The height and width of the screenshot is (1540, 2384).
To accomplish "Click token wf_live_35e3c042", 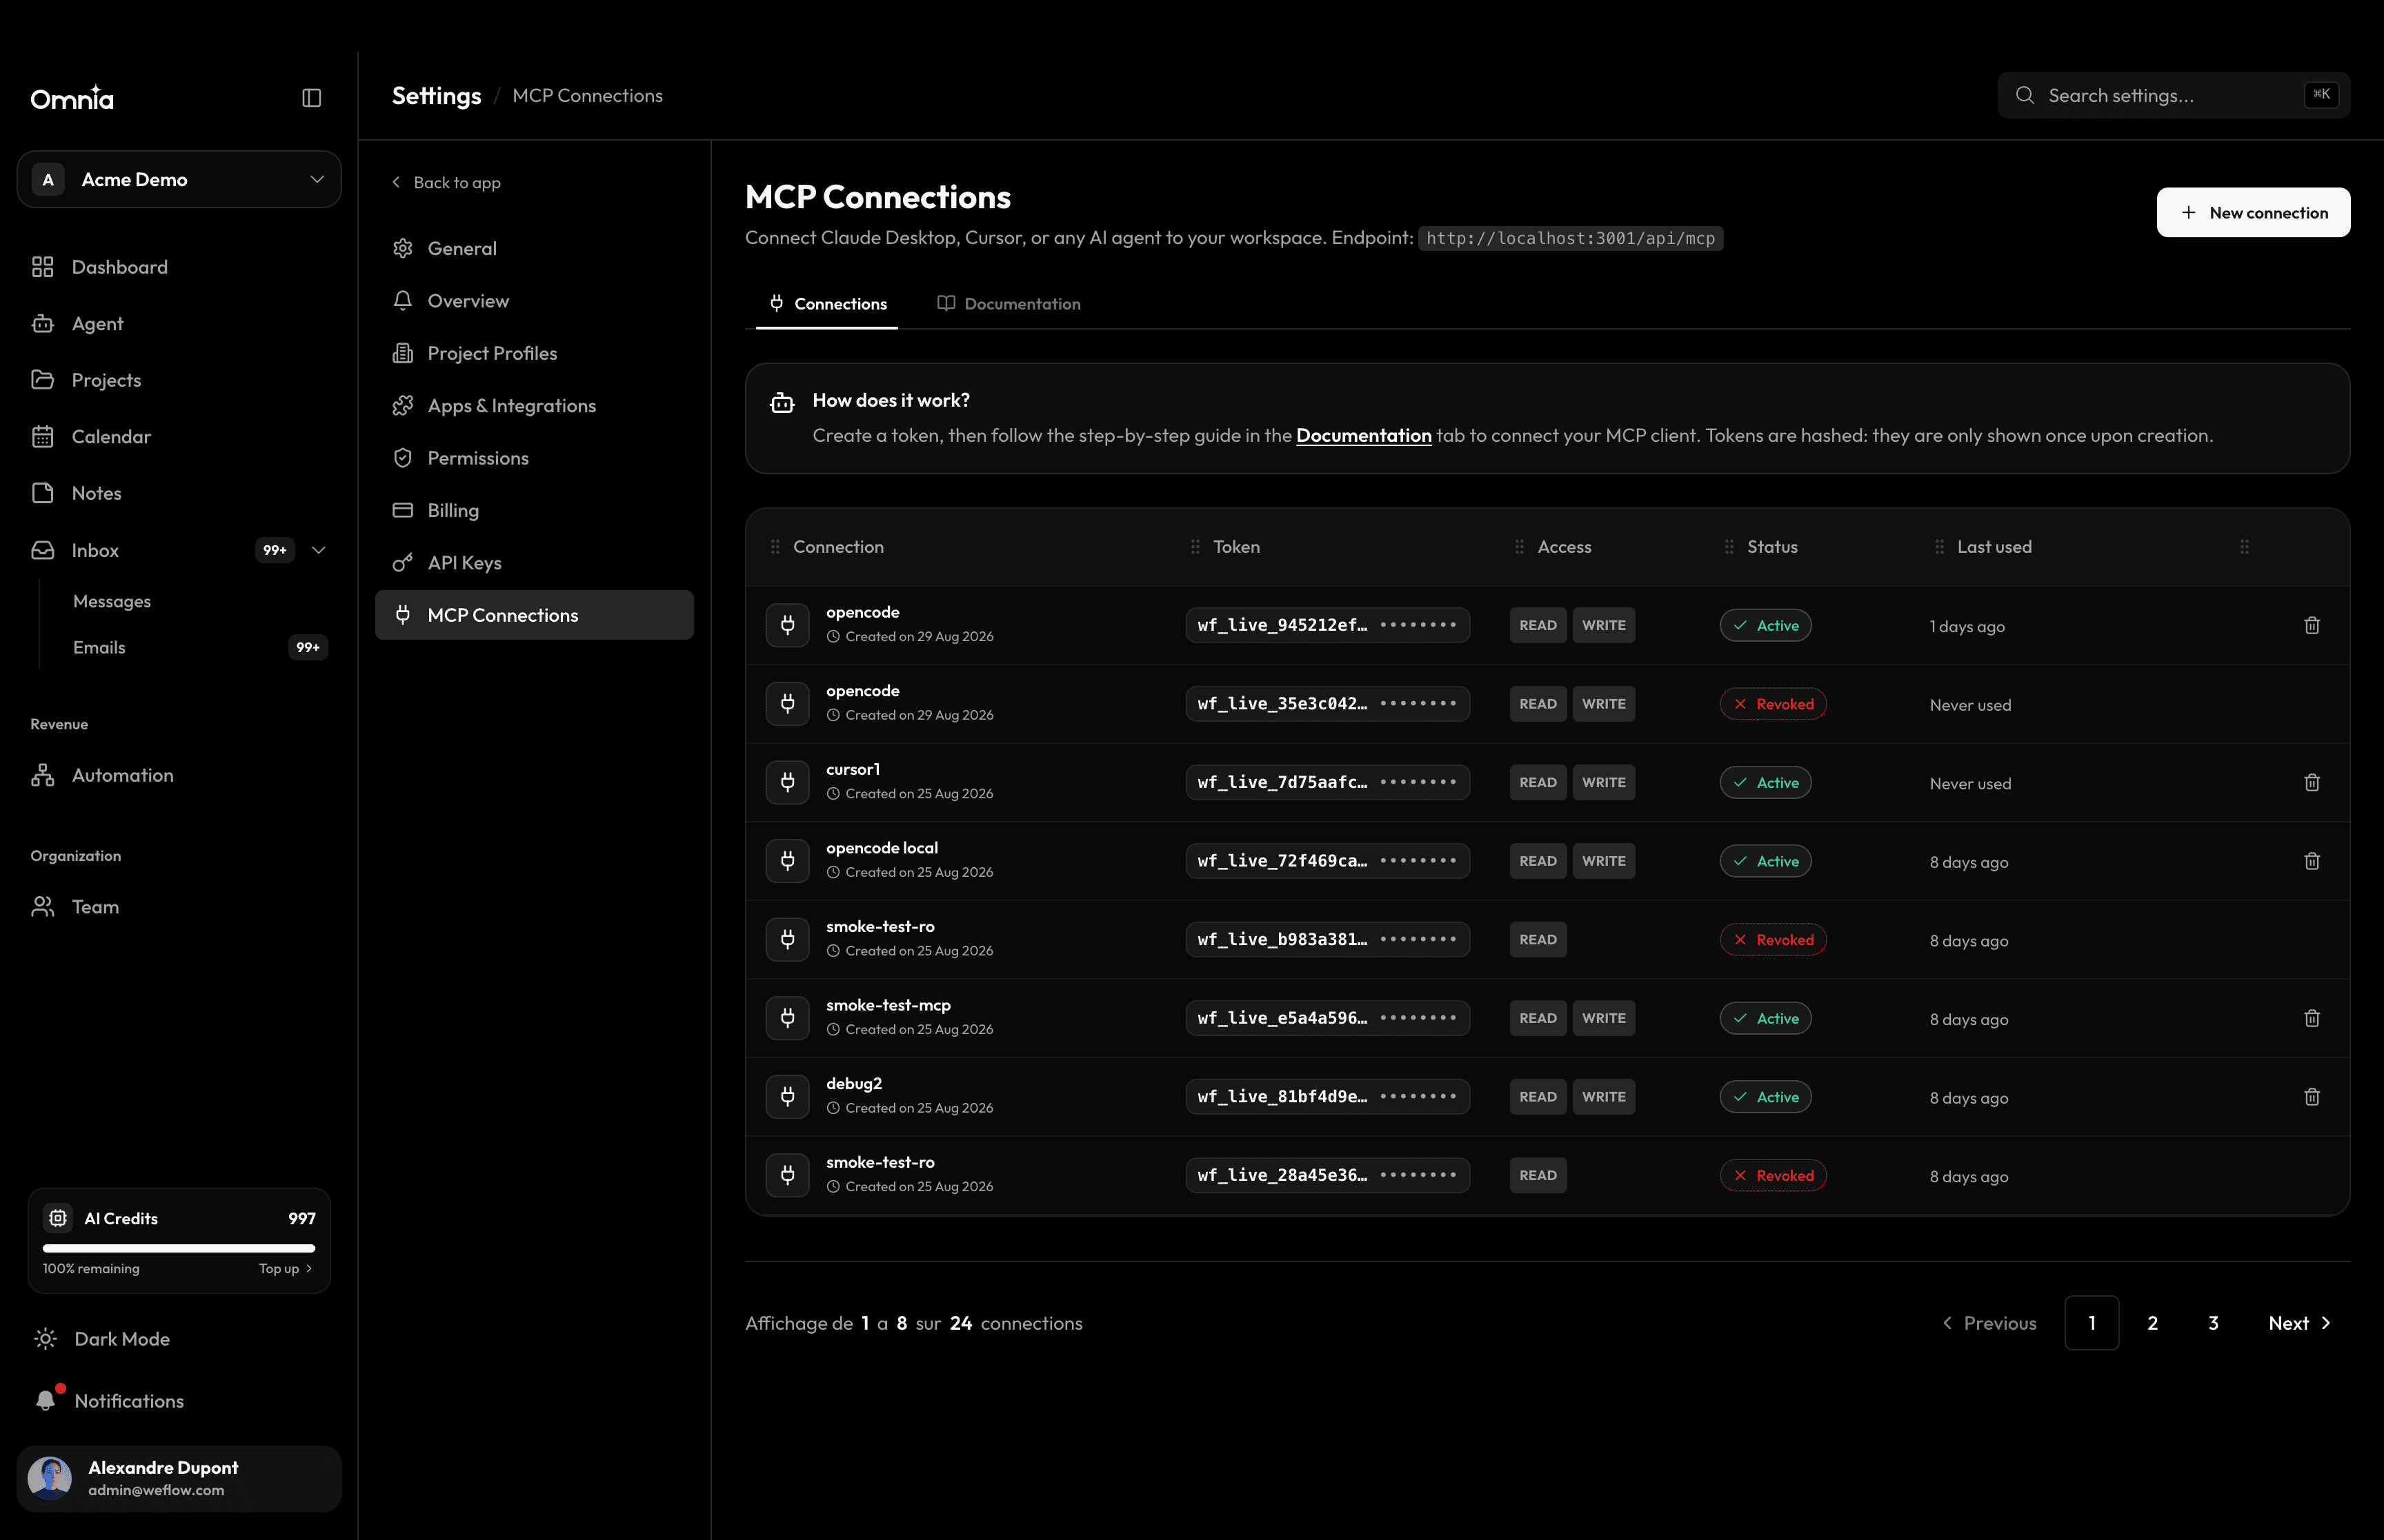I will pos(1328,704).
